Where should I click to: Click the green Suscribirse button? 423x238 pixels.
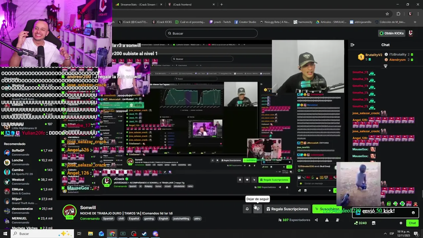(x=327, y=209)
